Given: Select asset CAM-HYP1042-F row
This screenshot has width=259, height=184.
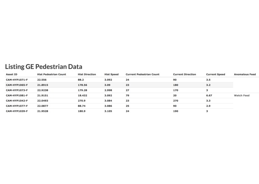Looking at the screenshot, I should pos(119,101).
